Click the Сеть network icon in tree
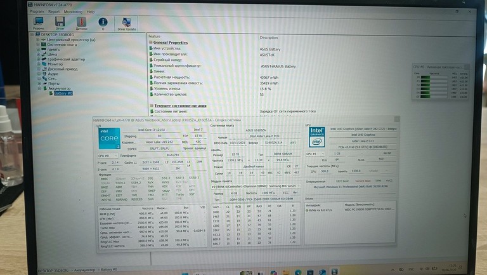Screen dimensions: 487x275 point(45,79)
